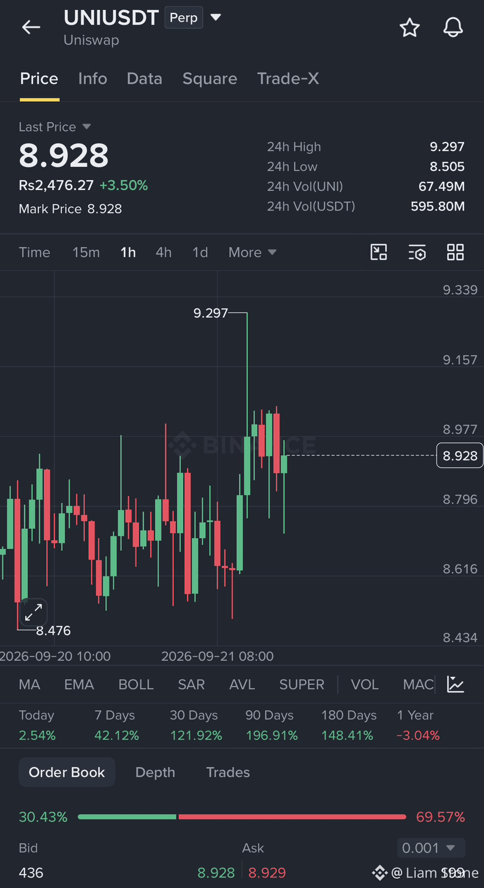
Task: Tap the bid-ask ratio bar
Action: coord(241,817)
